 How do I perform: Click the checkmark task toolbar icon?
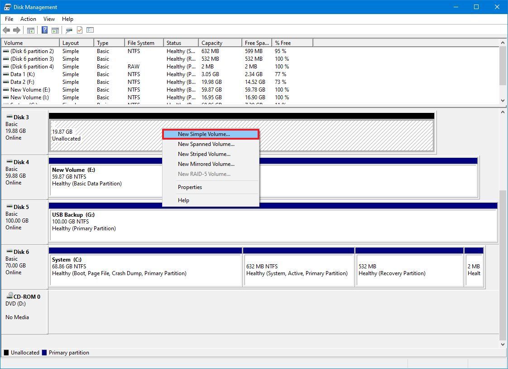[x=79, y=30]
